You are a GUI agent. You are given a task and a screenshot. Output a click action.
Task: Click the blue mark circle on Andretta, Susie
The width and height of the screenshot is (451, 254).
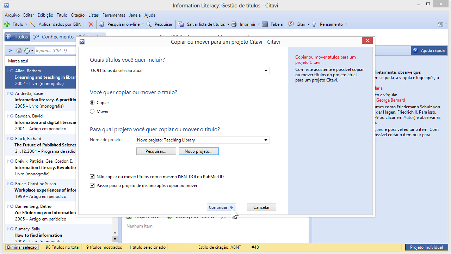[x=12, y=93]
